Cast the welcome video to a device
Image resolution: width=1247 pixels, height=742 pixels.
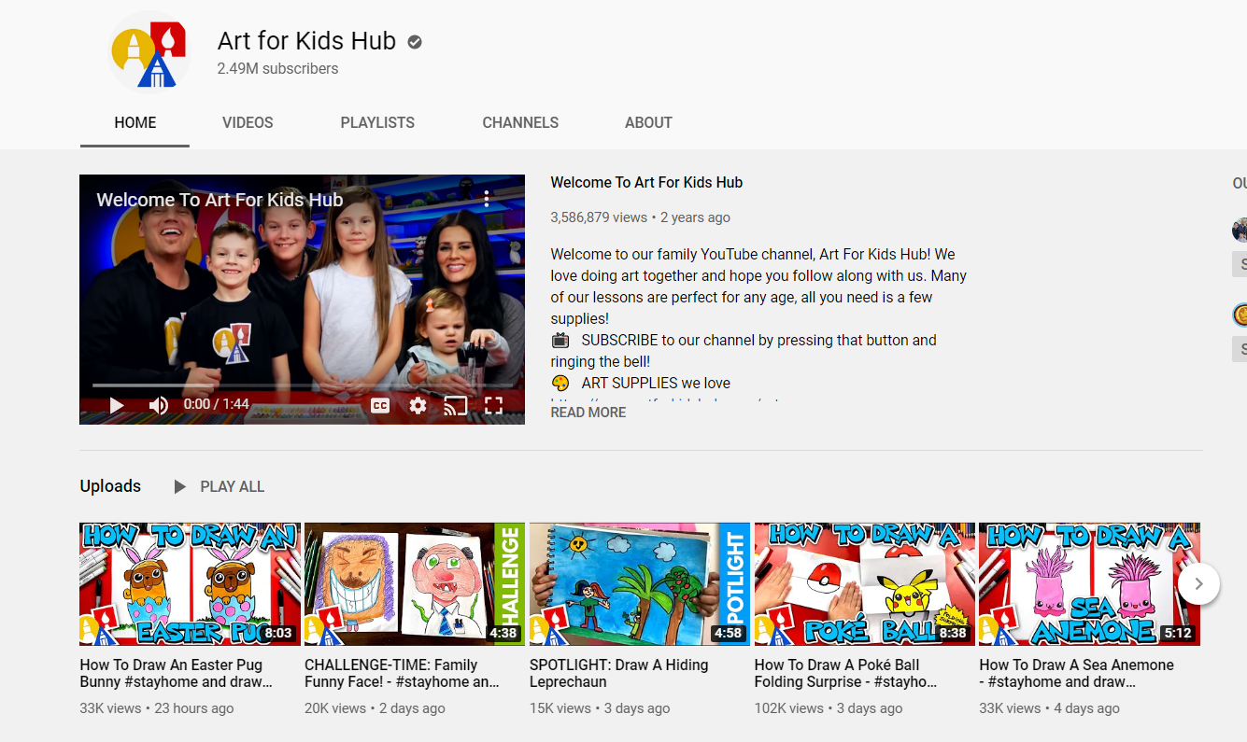pyautogui.click(x=455, y=405)
